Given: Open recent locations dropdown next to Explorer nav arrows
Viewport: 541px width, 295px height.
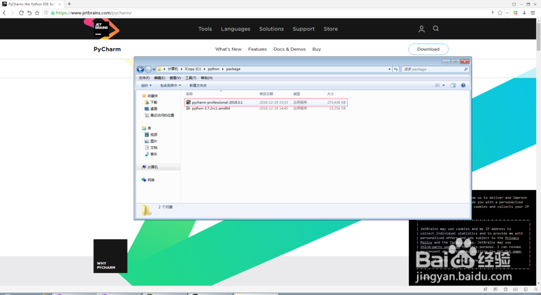Looking at the screenshot, I should [x=154, y=69].
